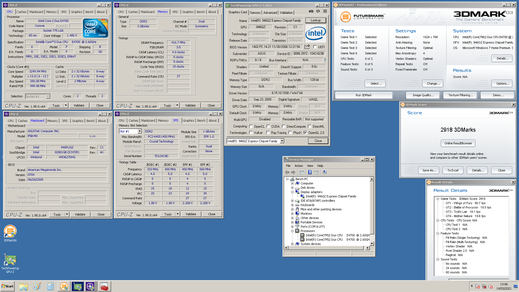Toggle the UEFI checkbox in GPU-Z

pyautogui.click(x=315, y=47)
